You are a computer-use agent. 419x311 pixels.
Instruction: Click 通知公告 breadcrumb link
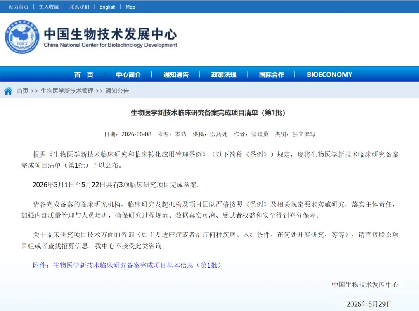click(117, 91)
